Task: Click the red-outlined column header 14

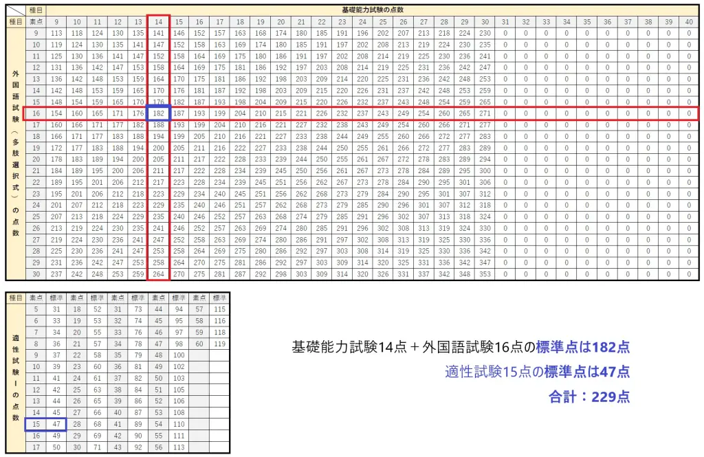Action: coord(159,21)
